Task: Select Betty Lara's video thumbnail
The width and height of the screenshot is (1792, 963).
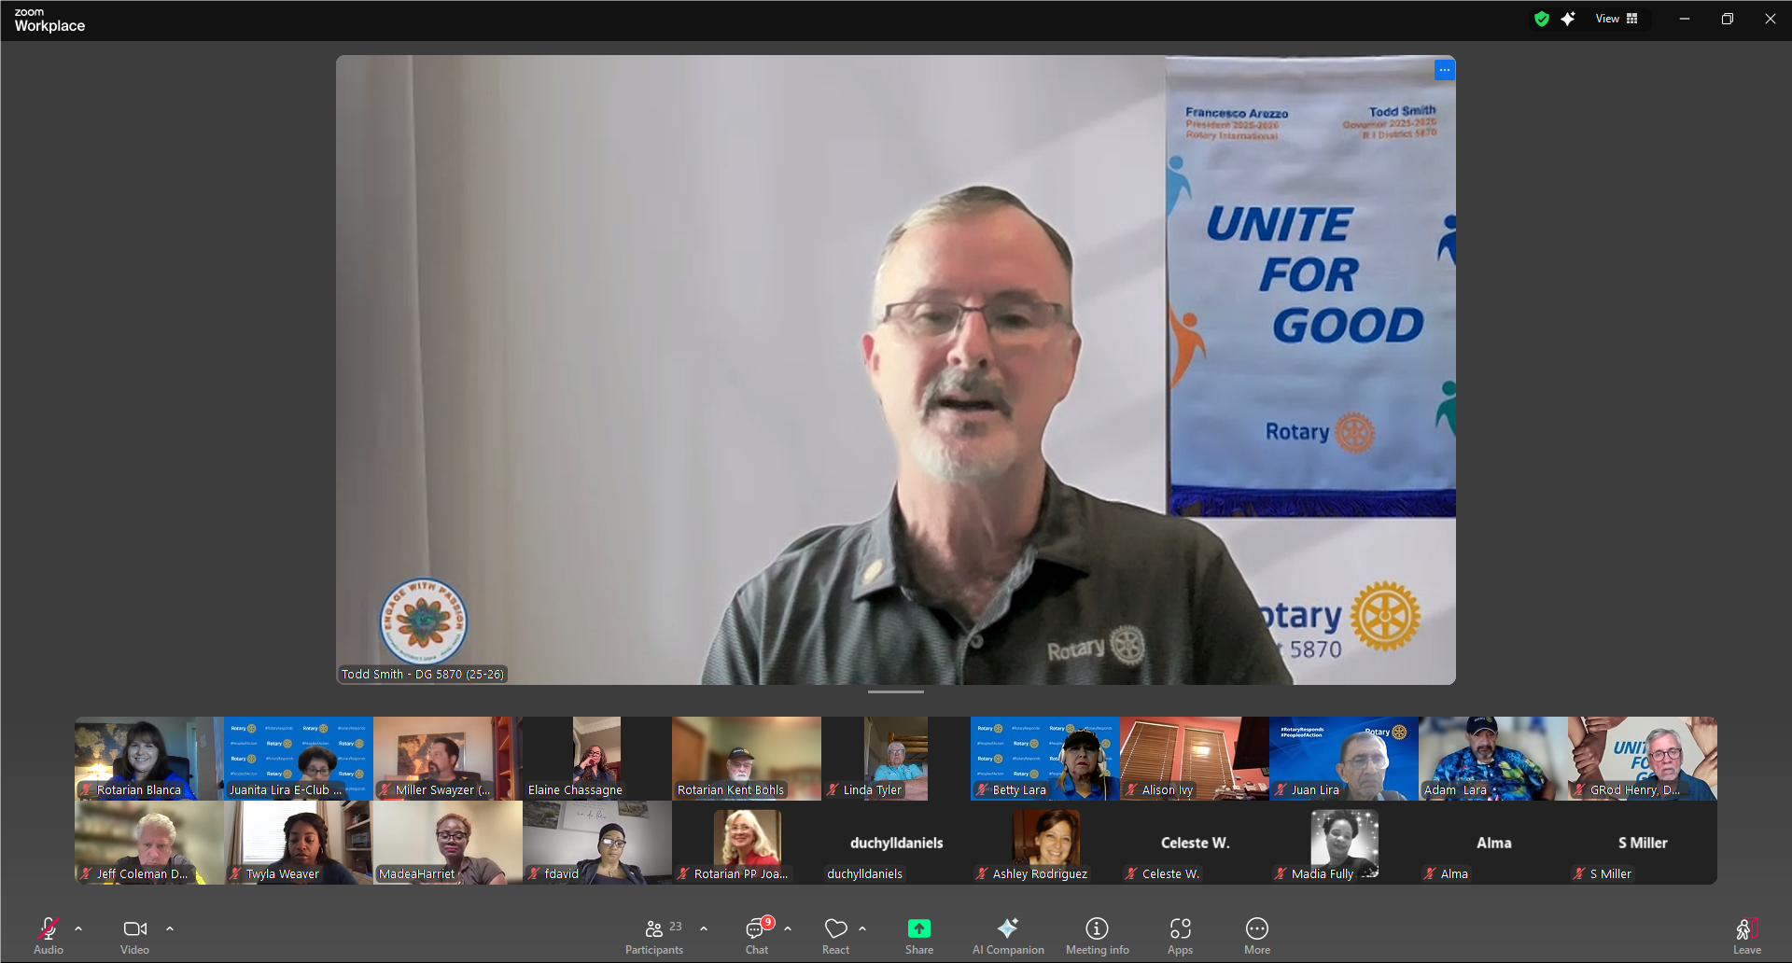Action: [1045, 759]
